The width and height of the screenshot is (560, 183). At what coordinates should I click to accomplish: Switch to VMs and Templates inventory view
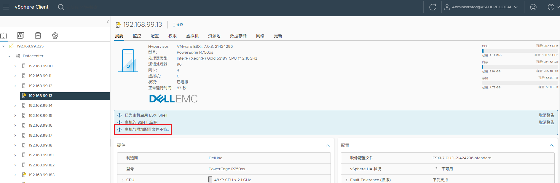pyautogui.click(x=21, y=36)
